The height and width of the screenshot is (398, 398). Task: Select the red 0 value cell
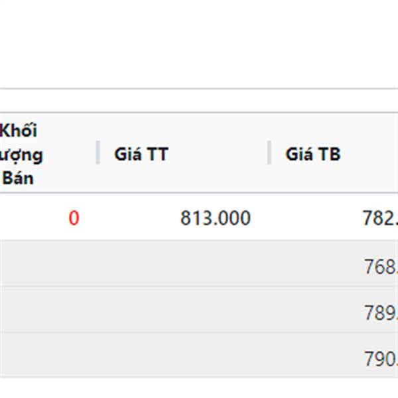(74, 218)
